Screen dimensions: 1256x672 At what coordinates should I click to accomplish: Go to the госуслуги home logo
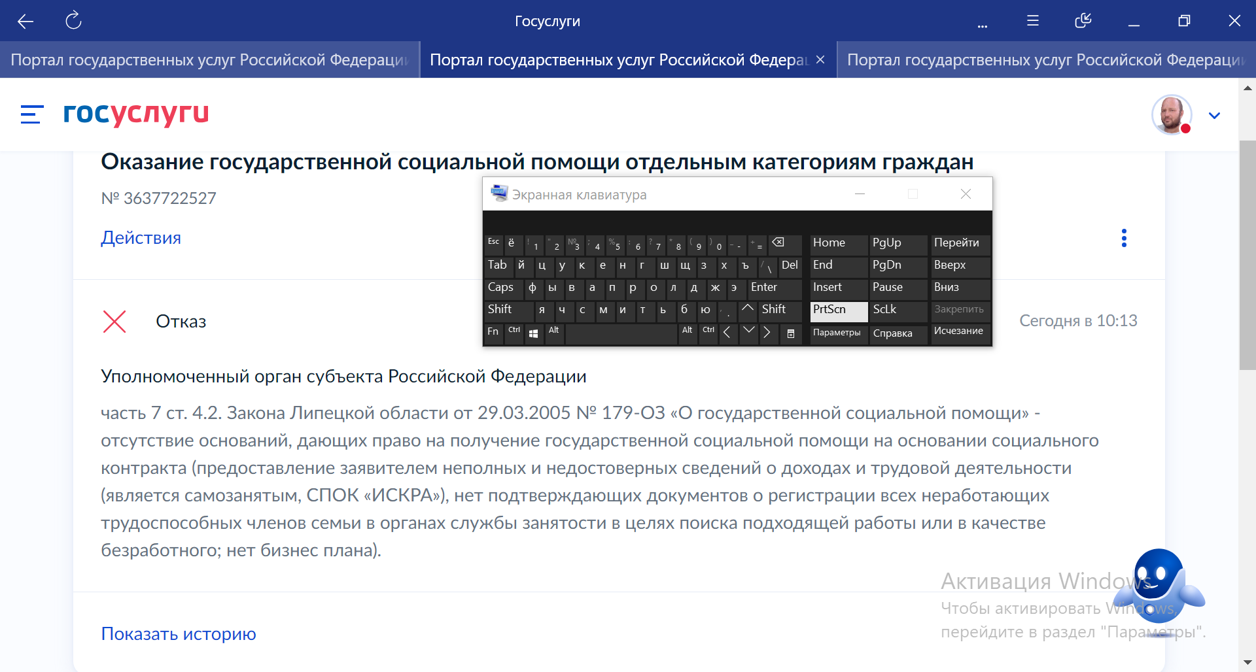(136, 114)
